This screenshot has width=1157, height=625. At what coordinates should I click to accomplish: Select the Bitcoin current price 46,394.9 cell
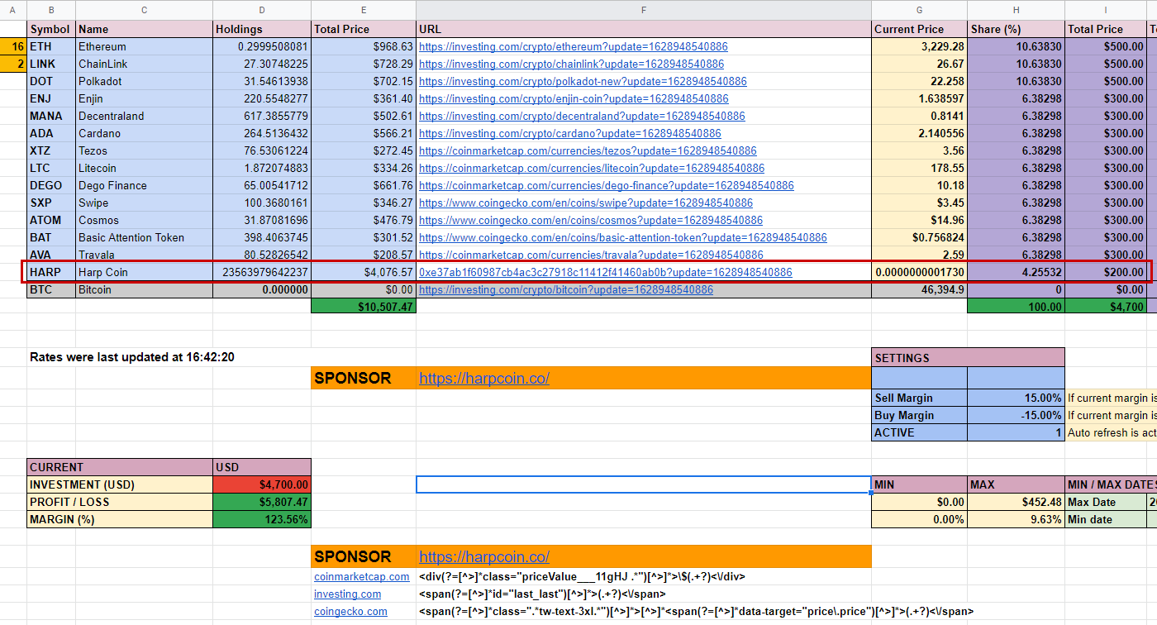pos(920,290)
